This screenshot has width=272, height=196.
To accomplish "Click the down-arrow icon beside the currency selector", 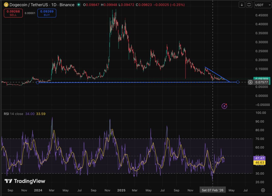I will pos(242,5).
